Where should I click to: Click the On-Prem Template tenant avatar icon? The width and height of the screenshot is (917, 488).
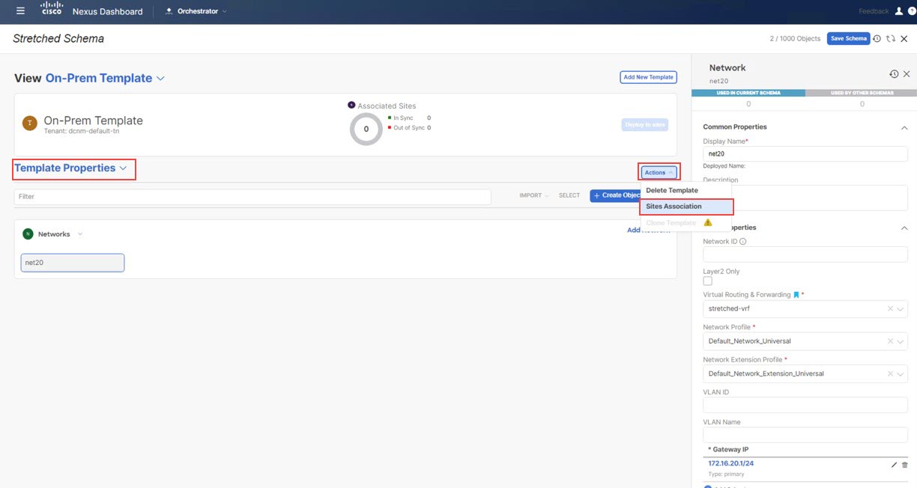[x=30, y=124]
